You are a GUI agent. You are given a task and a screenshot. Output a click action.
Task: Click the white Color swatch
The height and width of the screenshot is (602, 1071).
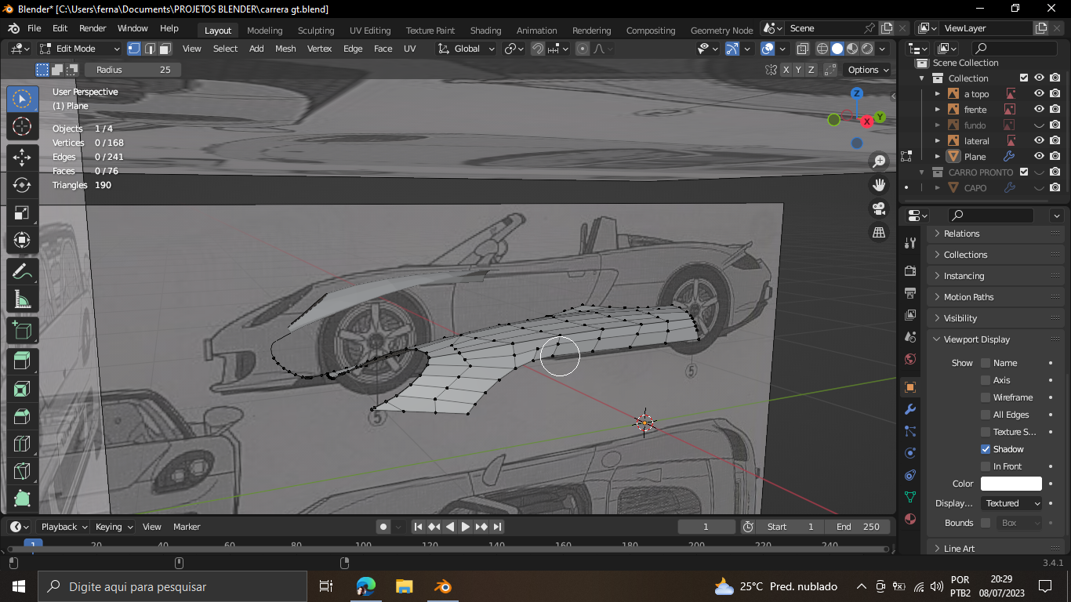pyautogui.click(x=1011, y=484)
